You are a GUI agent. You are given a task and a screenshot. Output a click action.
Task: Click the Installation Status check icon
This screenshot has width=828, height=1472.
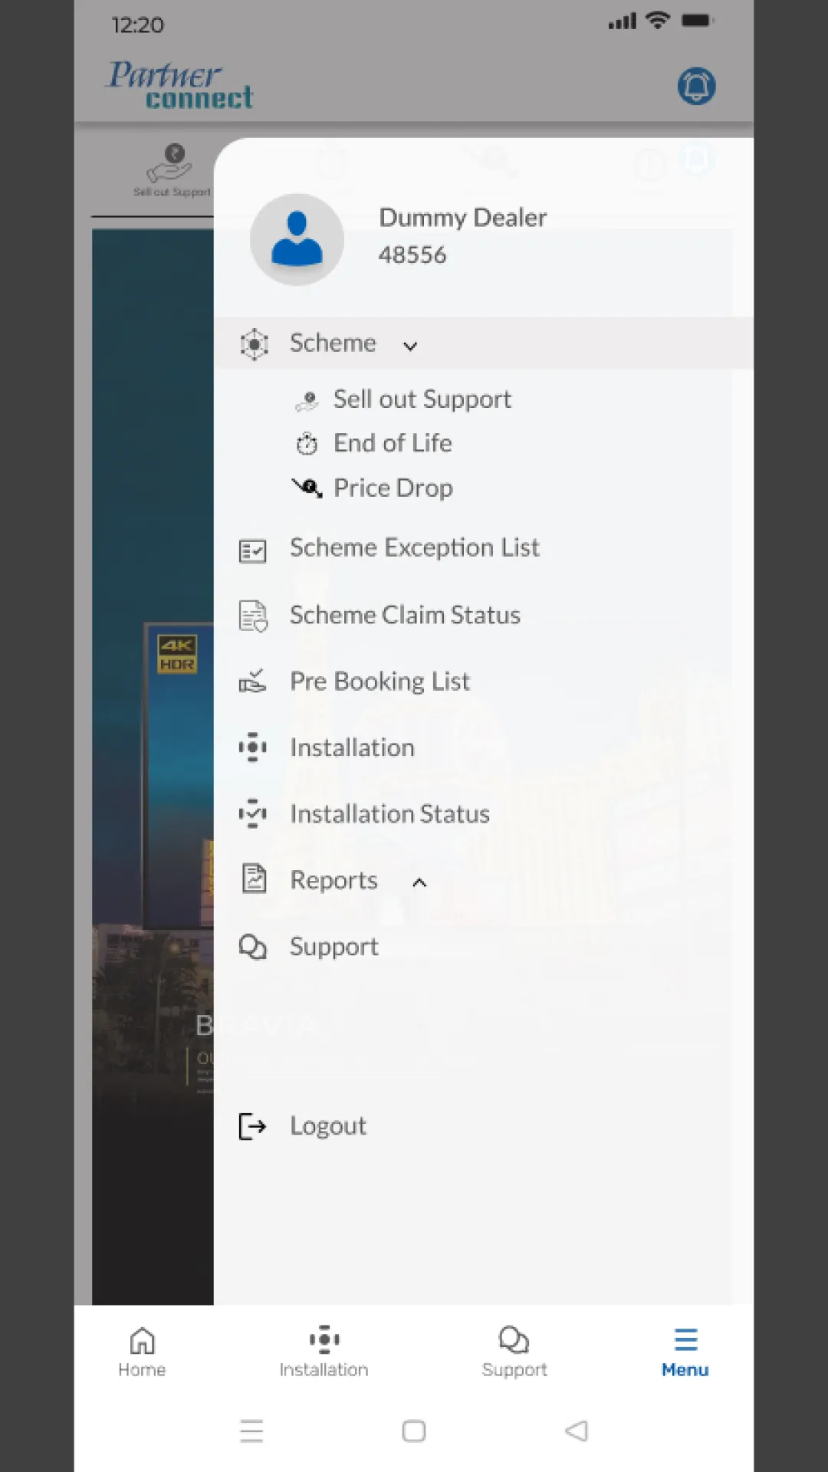tap(252, 813)
